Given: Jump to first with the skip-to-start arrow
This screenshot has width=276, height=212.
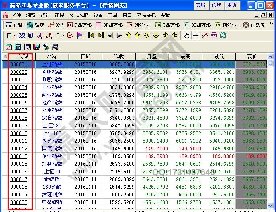Looking at the screenshot, I should [91, 35].
